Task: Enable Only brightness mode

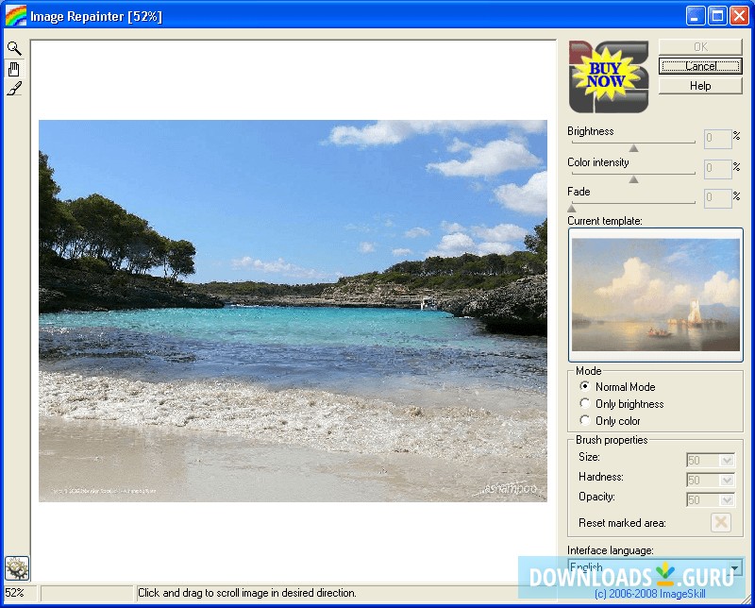Action: point(585,404)
